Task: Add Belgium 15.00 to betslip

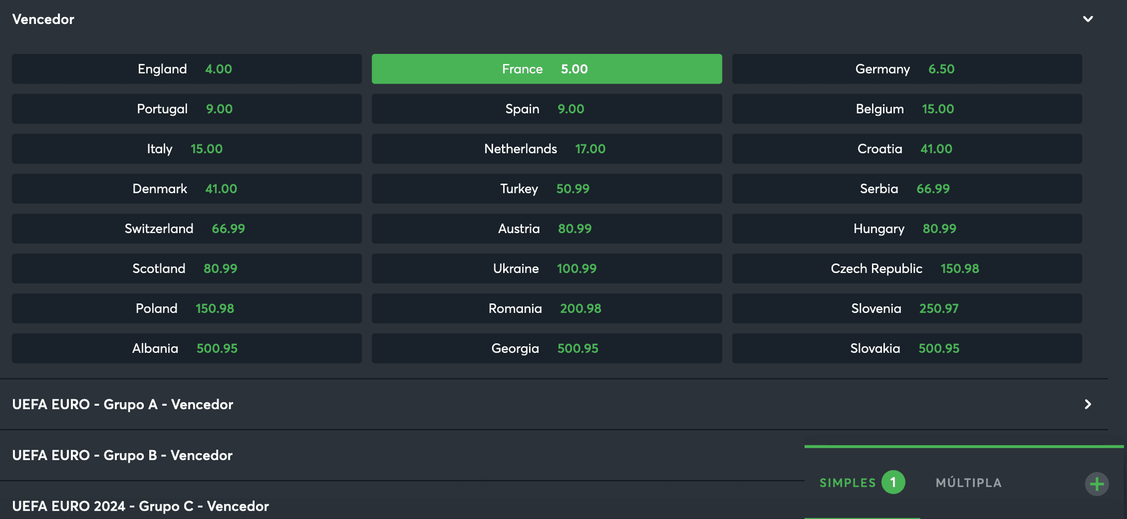Action: (x=907, y=109)
